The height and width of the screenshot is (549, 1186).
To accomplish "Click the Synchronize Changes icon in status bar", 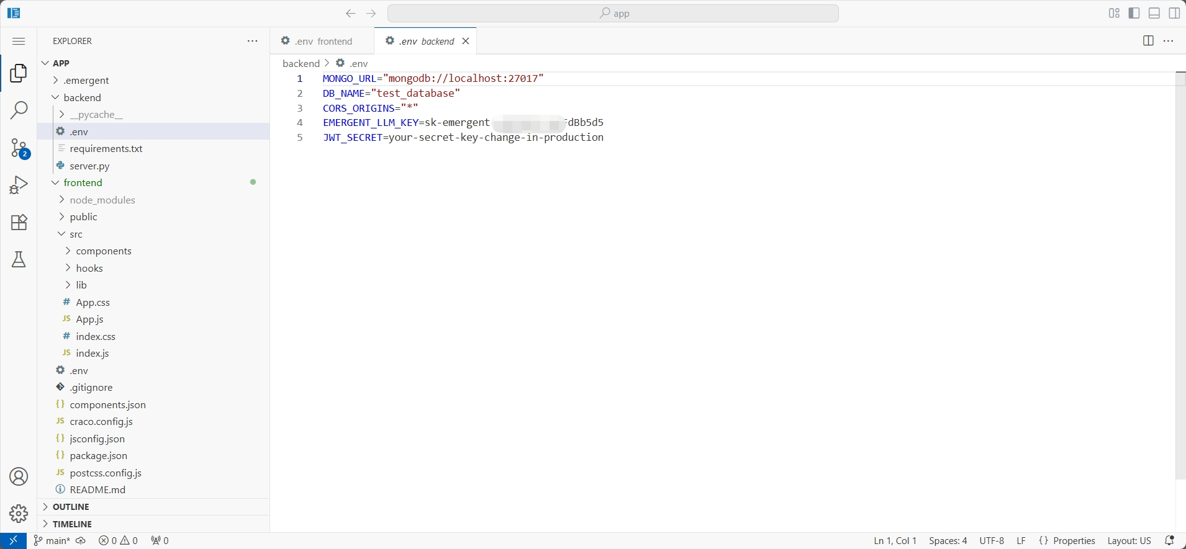I will point(81,541).
